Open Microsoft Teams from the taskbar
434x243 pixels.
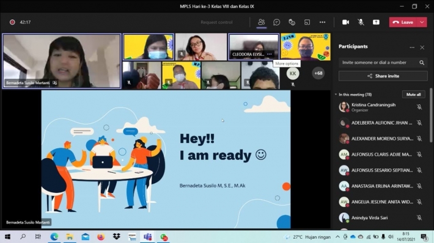147,237
